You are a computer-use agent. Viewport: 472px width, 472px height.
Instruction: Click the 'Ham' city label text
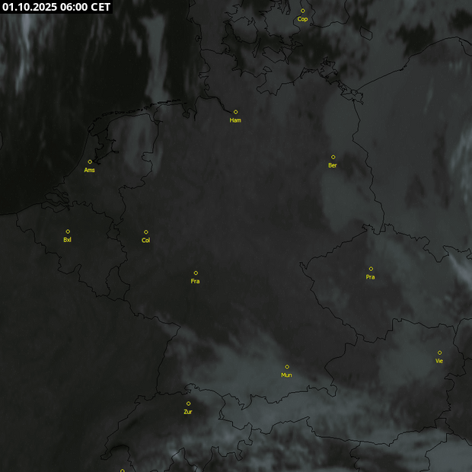coord(235,120)
